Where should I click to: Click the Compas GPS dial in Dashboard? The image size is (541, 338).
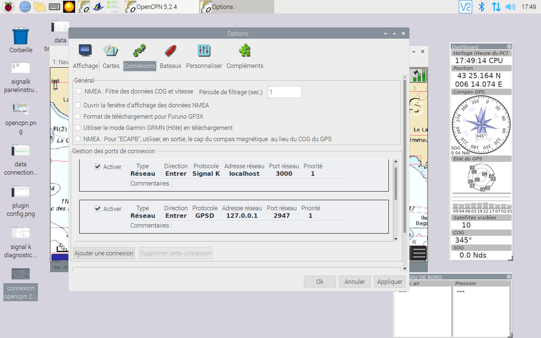click(x=481, y=125)
